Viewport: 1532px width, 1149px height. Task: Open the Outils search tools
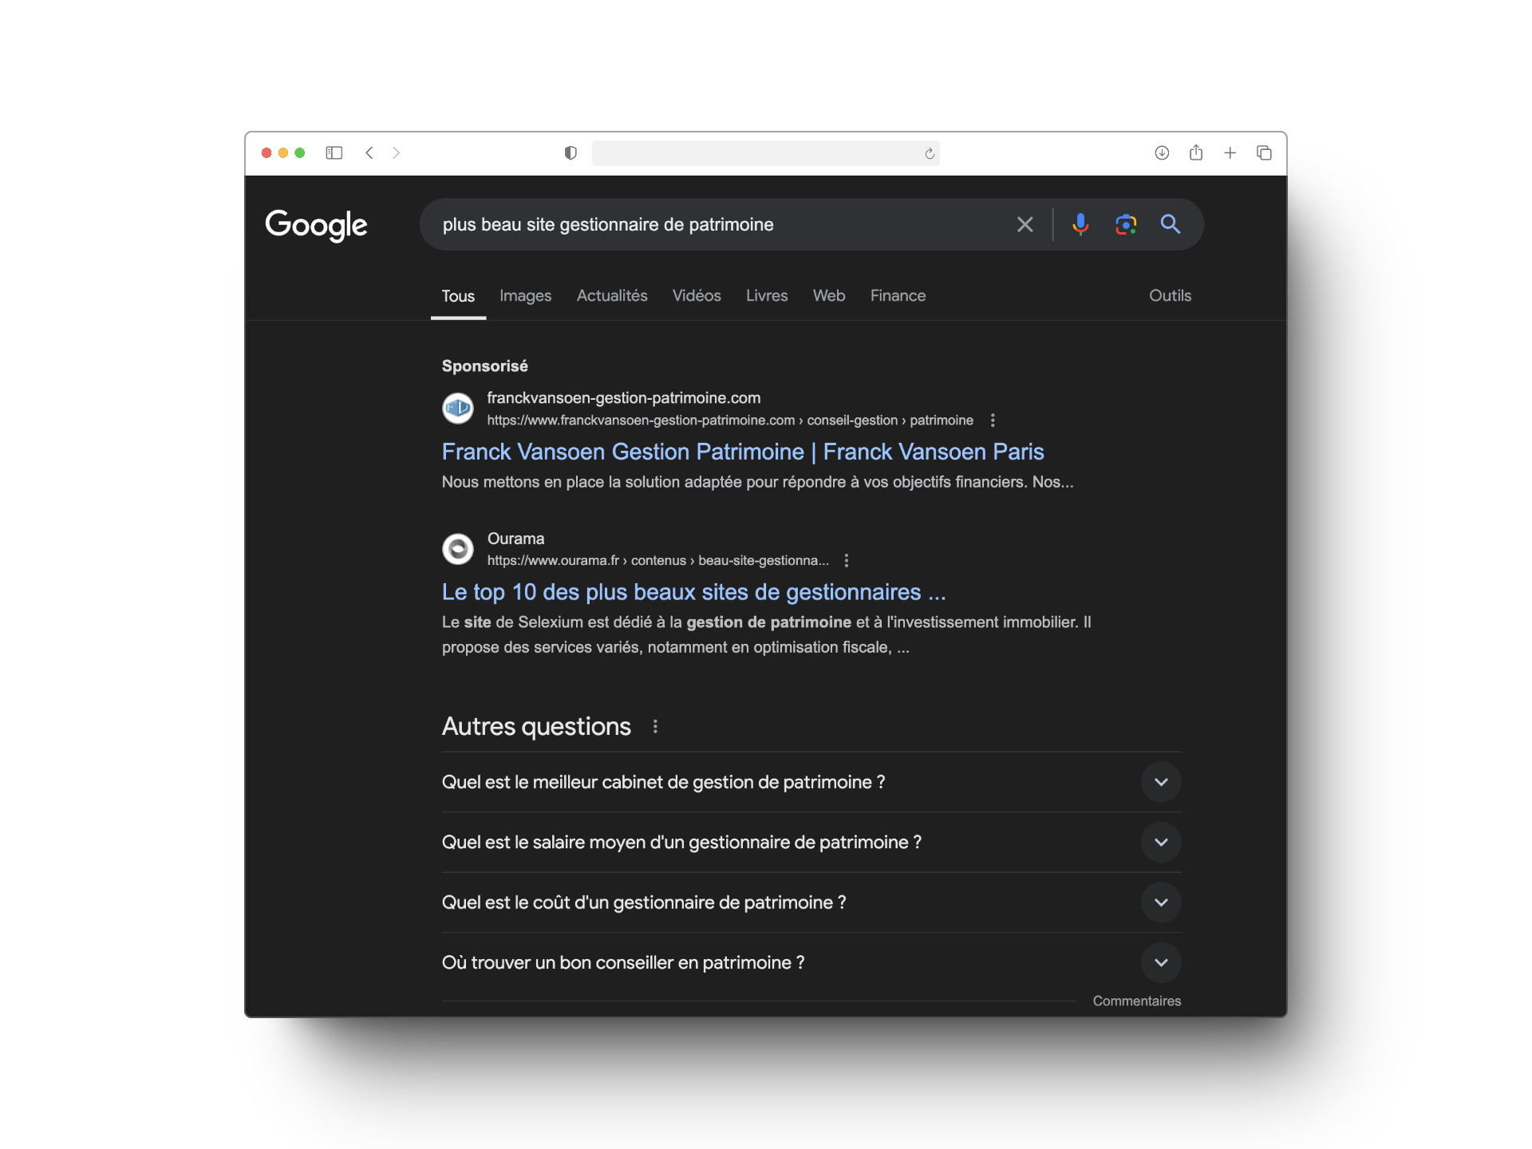tap(1170, 296)
